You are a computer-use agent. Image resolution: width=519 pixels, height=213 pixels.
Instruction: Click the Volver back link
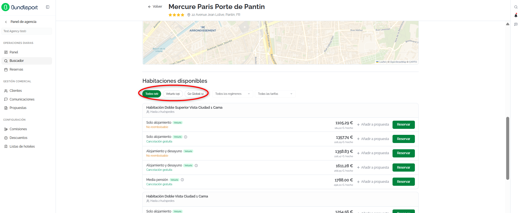[155, 7]
